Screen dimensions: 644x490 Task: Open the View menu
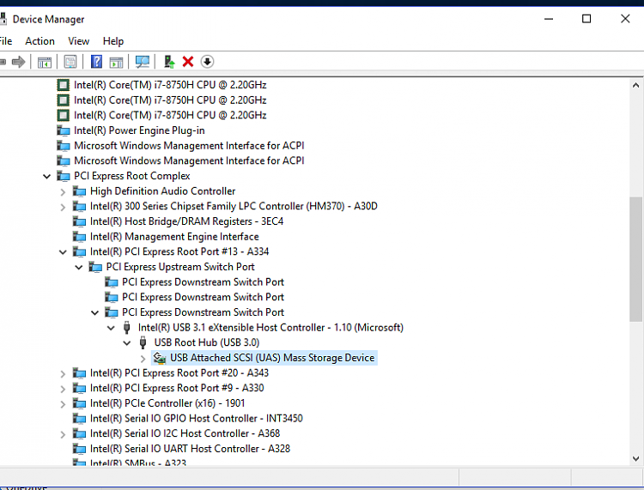click(79, 41)
